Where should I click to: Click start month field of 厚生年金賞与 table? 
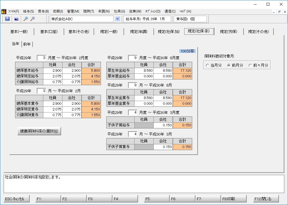click(133, 85)
